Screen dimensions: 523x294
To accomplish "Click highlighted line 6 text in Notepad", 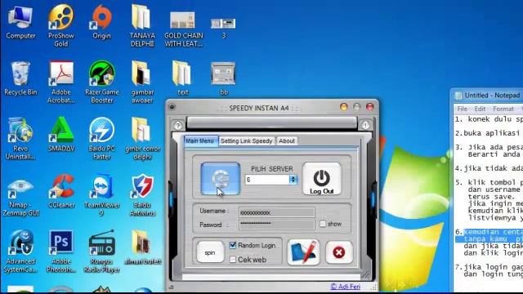I will click(493, 235).
